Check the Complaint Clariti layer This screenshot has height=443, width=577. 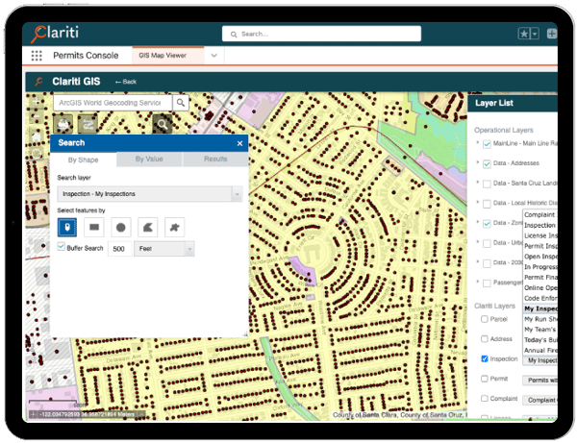tap(485, 399)
